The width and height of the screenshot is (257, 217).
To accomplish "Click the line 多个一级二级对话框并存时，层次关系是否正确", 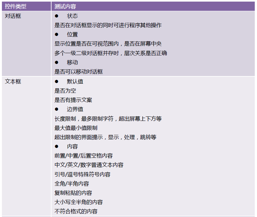I will [111, 53].
